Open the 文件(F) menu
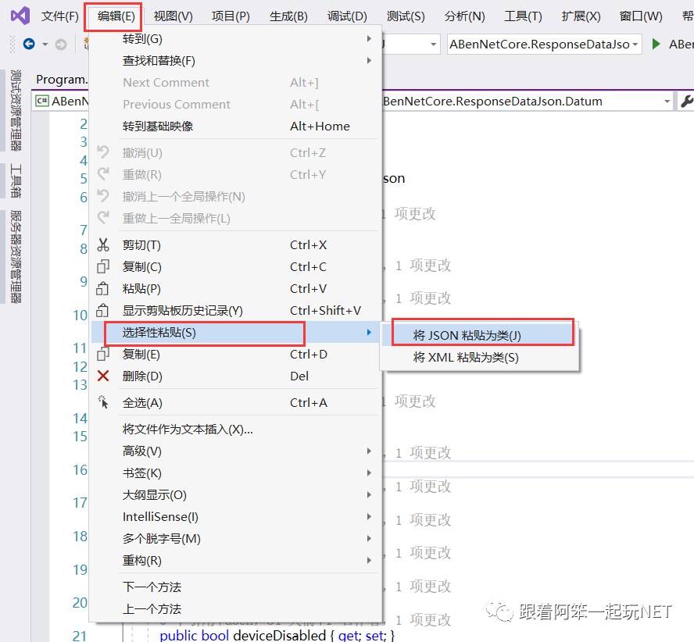This screenshot has width=694, height=642. (x=59, y=16)
